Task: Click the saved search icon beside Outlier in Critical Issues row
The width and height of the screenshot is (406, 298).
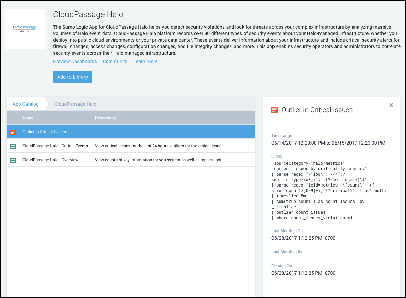Action: click(x=13, y=132)
